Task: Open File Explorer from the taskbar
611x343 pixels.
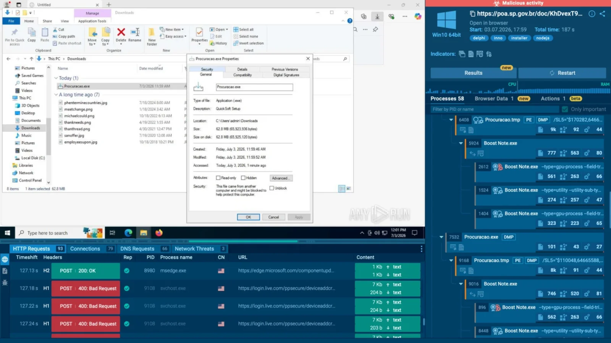Action: click(x=144, y=232)
